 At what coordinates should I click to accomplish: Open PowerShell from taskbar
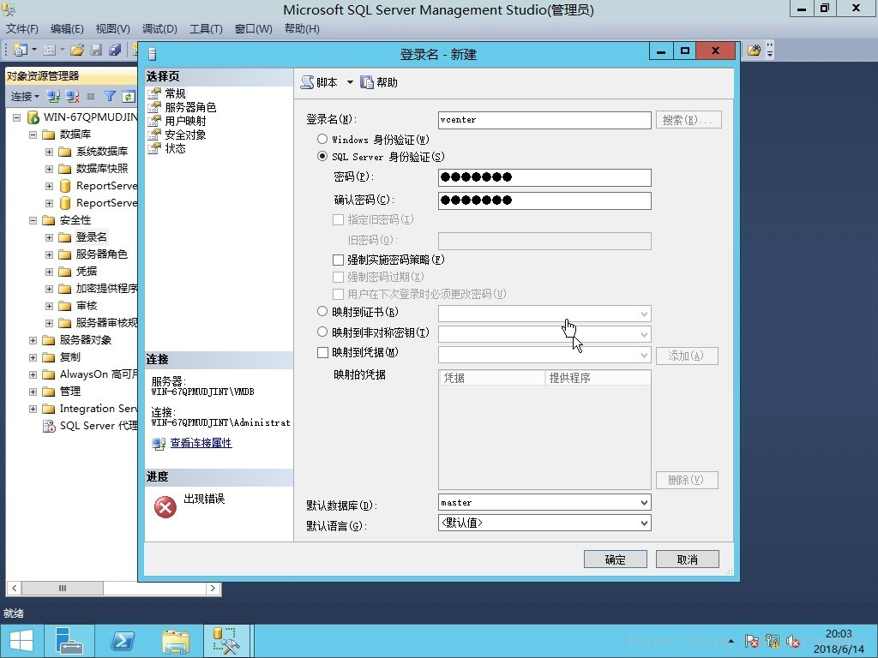(123, 641)
